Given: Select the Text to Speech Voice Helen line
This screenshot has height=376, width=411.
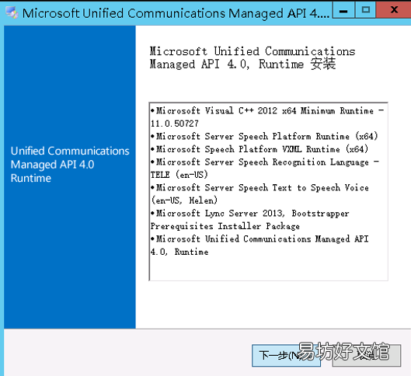Looking at the screenshot, I should [x=260, y=194].
